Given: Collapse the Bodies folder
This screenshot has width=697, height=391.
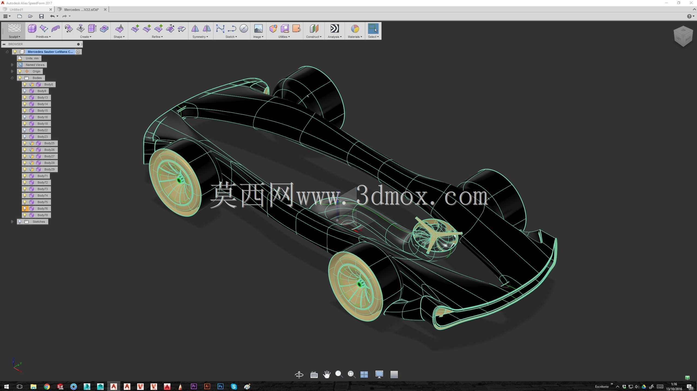Looking at the screenshot, I should 12,78.
